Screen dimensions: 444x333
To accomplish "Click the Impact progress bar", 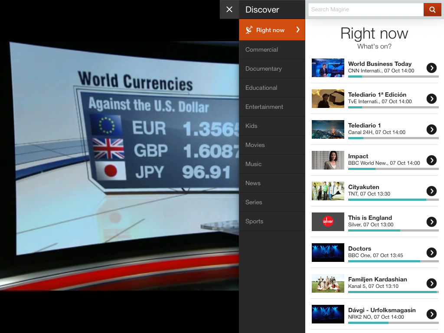I will pyautogui.click(x=393, y=169).
